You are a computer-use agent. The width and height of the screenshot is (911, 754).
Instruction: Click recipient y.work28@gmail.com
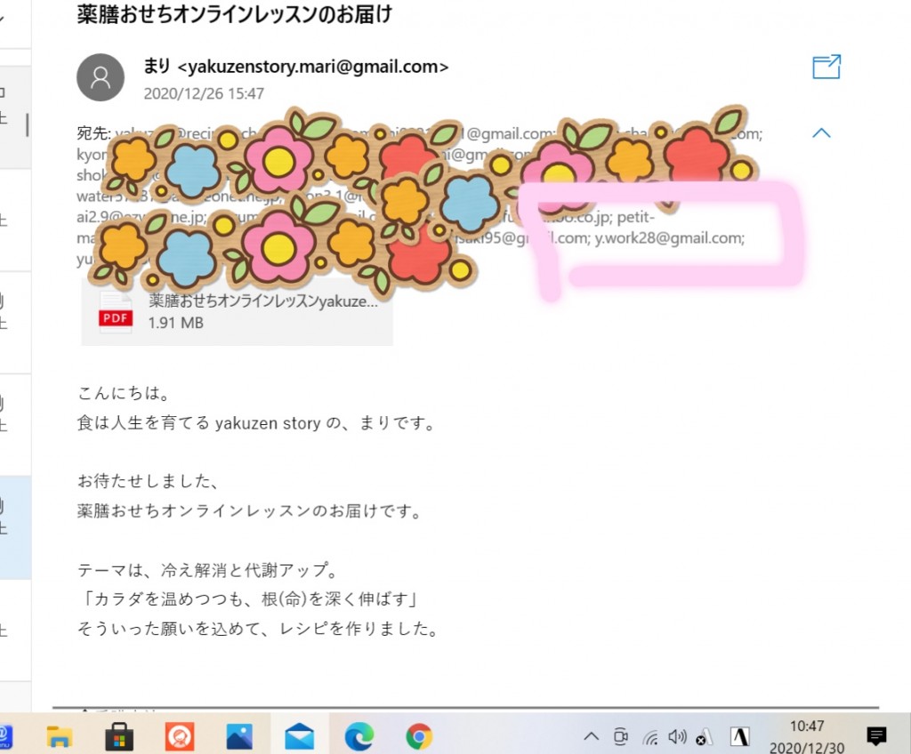coord(669,237)
